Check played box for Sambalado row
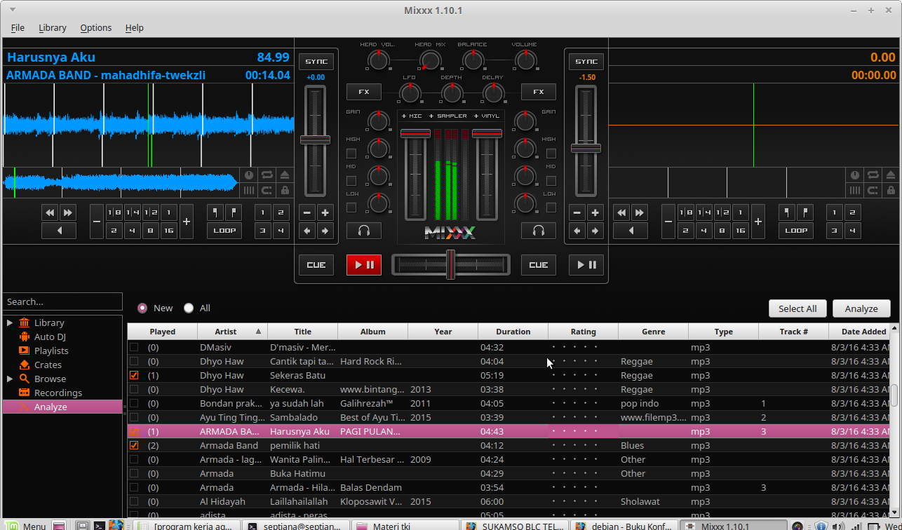The image size is (902, 530). click(x=134, y=417)
